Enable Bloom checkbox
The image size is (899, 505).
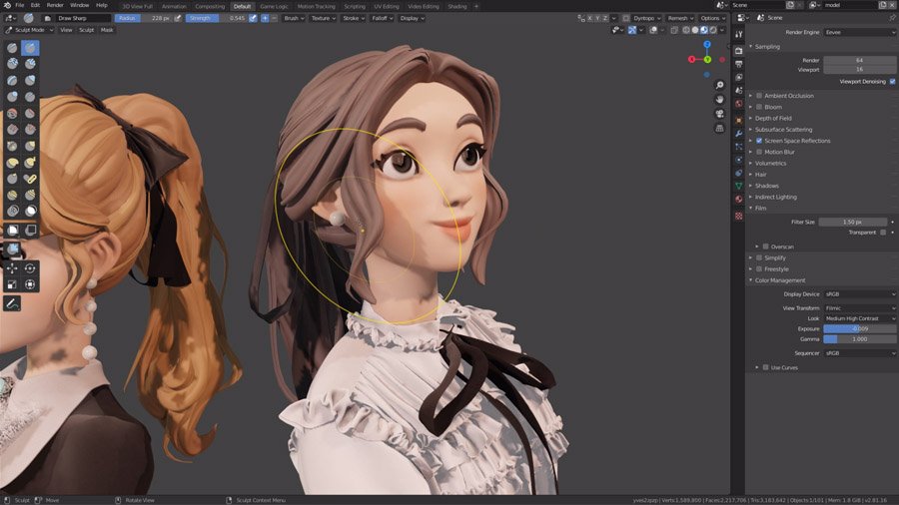pyautogui.click(x=759, y=107)
